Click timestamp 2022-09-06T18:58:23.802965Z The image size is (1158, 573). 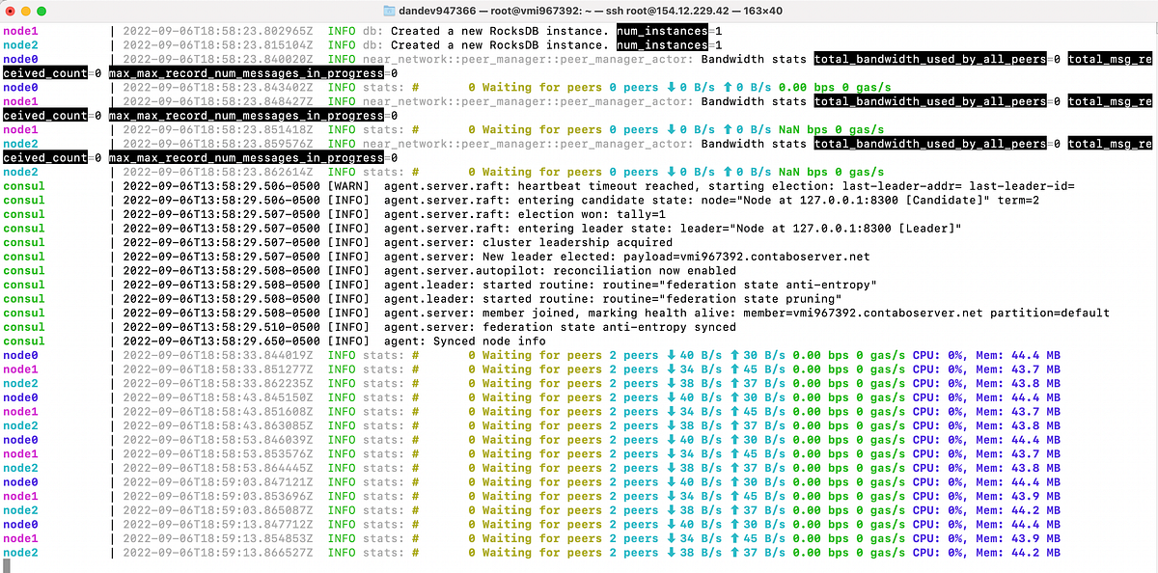(x=220, y=31)
